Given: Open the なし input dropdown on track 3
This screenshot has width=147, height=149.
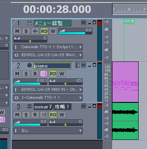Looking at the screenshot, I should click(48, 131).
